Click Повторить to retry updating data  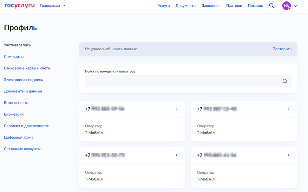click(x=282, y=49)
